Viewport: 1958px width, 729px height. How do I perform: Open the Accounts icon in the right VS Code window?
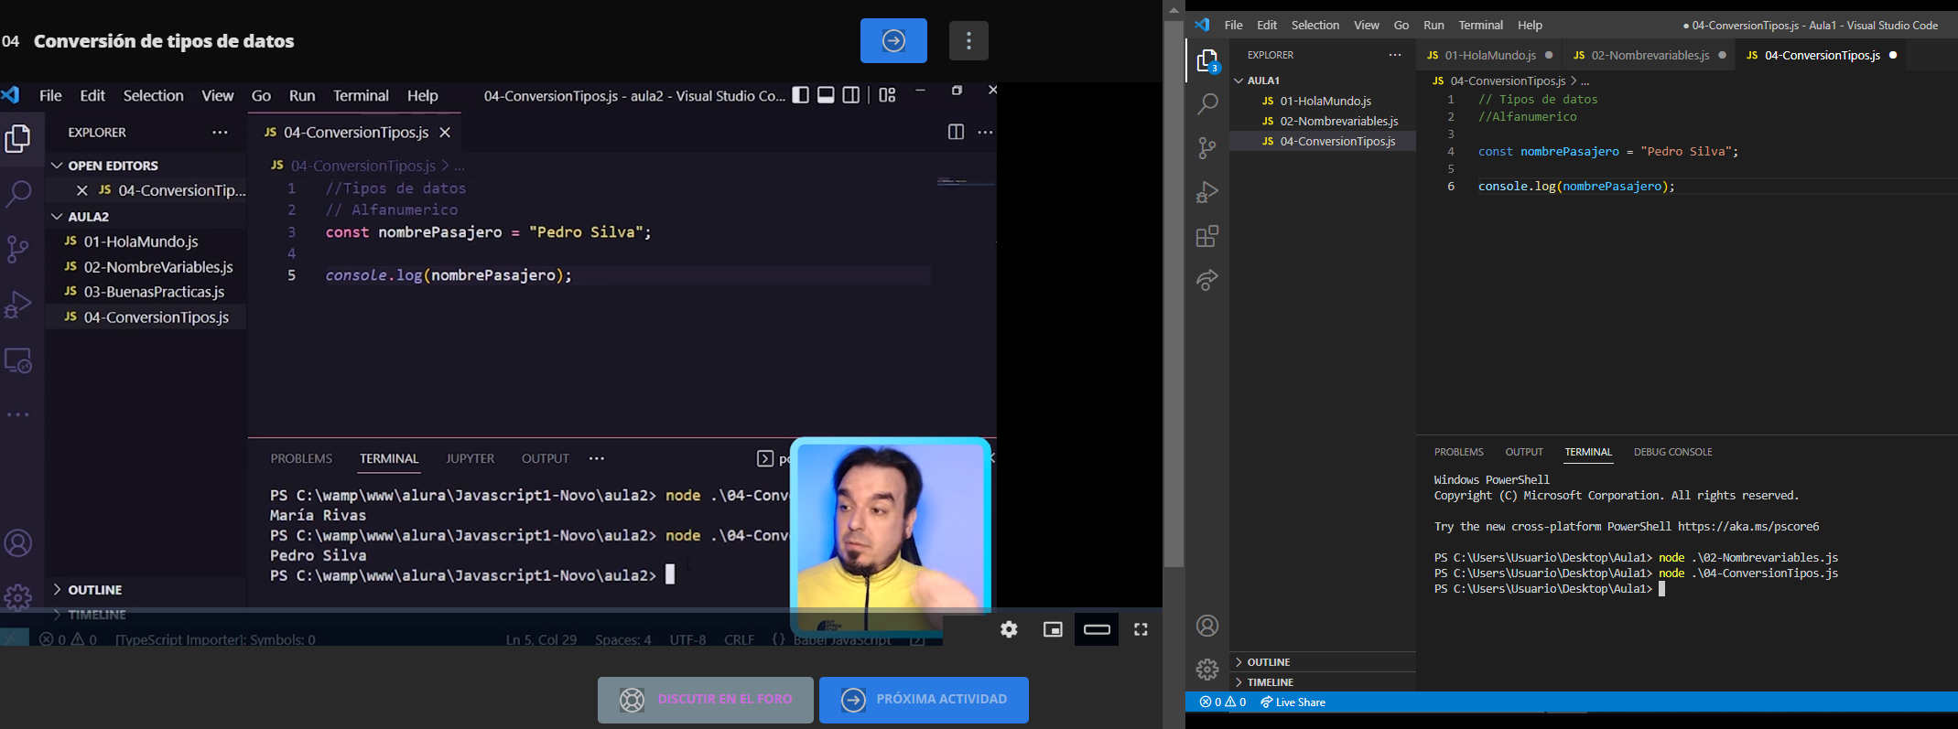point(1207,626)
